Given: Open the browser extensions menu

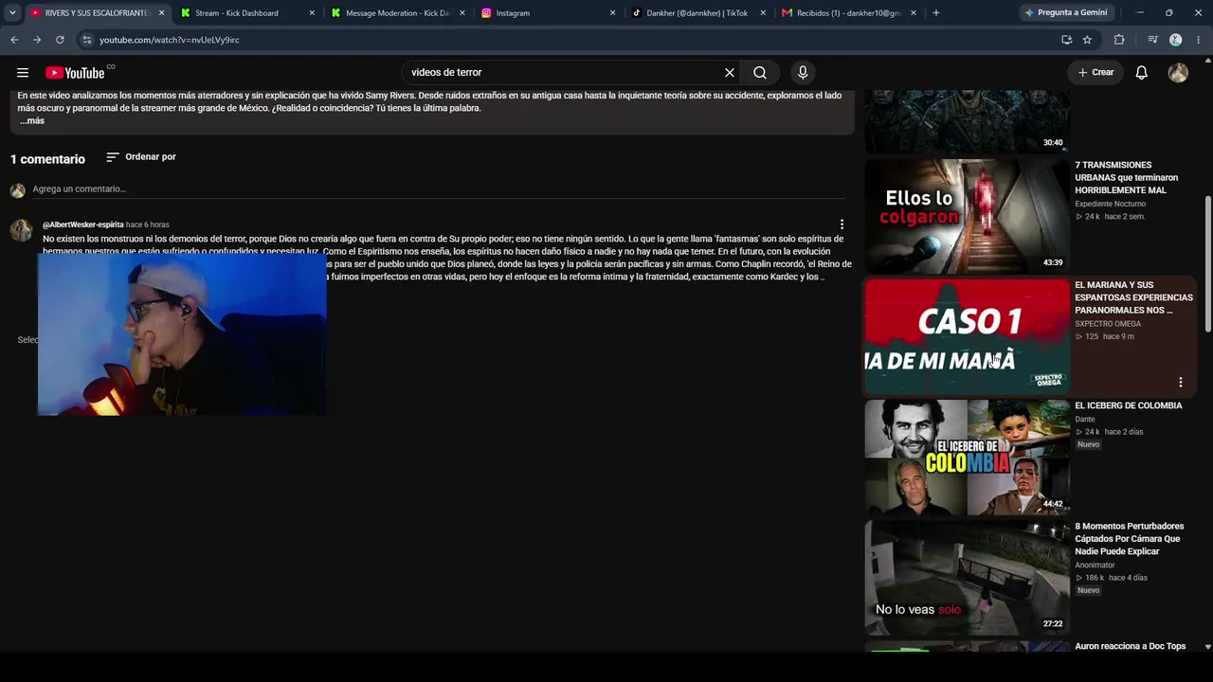Looking at the screenshot, I should pyautogui.click(x=1119, y=40).
